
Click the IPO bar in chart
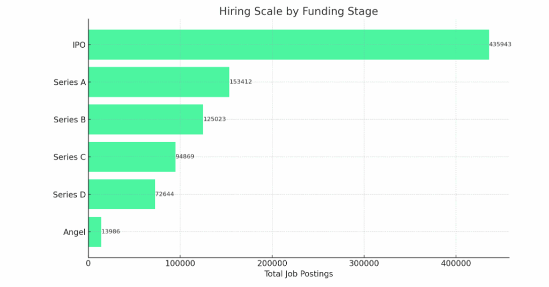(x=289, y=45)
